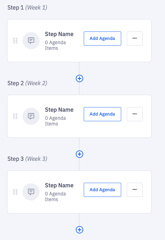Click the drag handle on Step 2 card
165x240 pixels.
pyautogui.click(x=15, y=116)
